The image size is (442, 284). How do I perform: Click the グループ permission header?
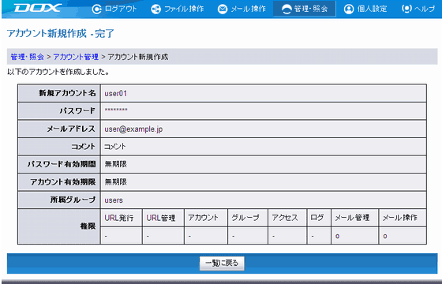[245, 218]
